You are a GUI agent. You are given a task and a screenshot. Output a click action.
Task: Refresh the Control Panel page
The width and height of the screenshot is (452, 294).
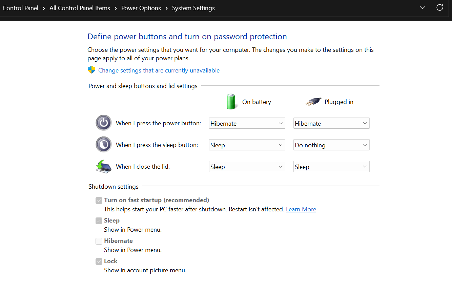coord(439,8)
